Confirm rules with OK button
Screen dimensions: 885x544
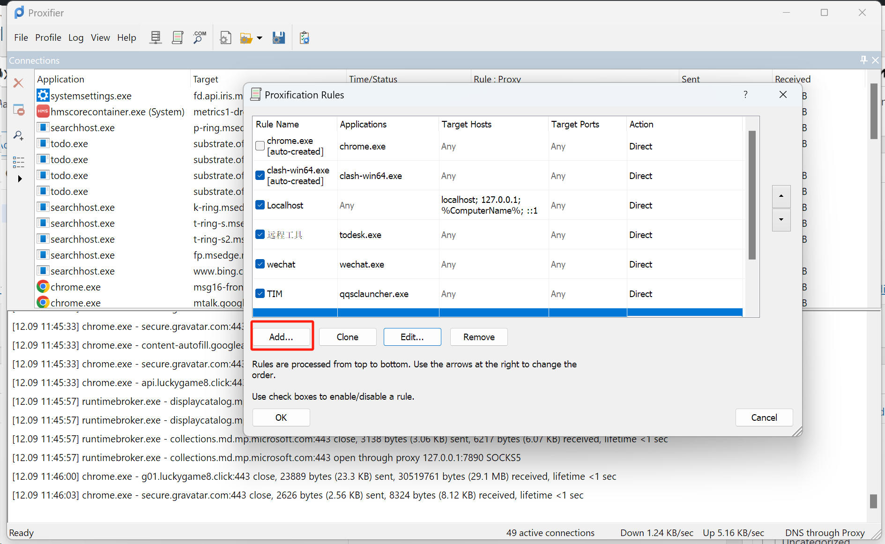point(281,417)
